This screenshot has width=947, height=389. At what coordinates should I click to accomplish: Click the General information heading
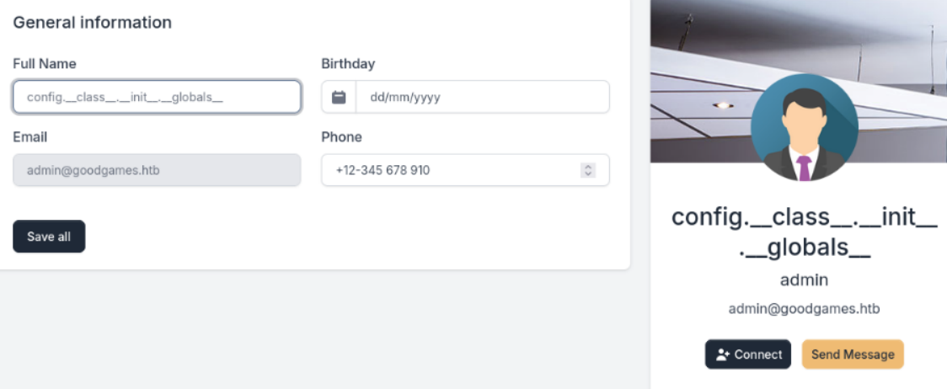pos(93,23)
